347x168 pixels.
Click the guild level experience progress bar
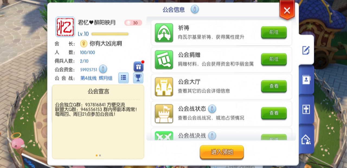point(110,34)
